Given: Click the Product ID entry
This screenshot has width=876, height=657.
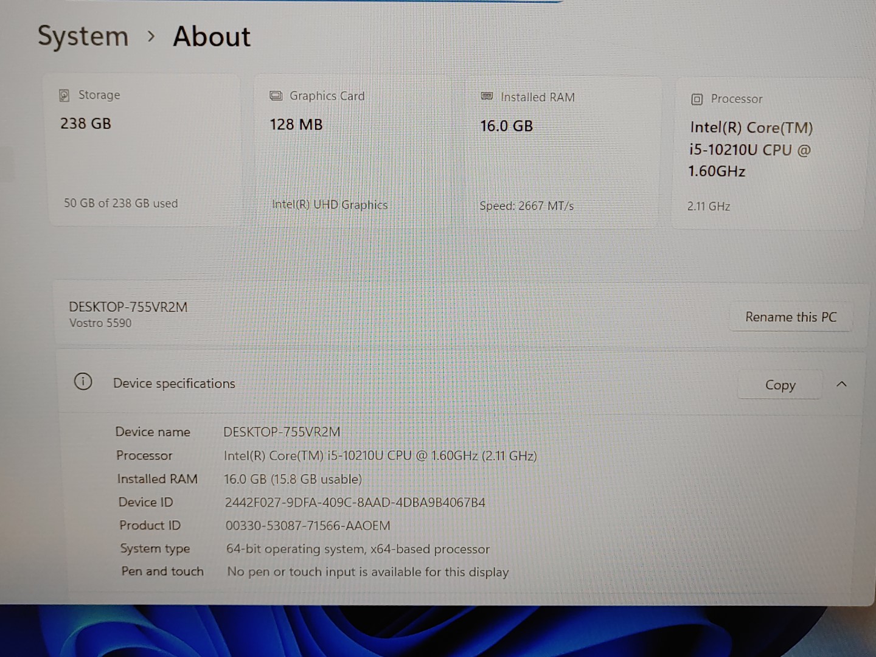Looking at the screenshot, I should coord(307,525).
